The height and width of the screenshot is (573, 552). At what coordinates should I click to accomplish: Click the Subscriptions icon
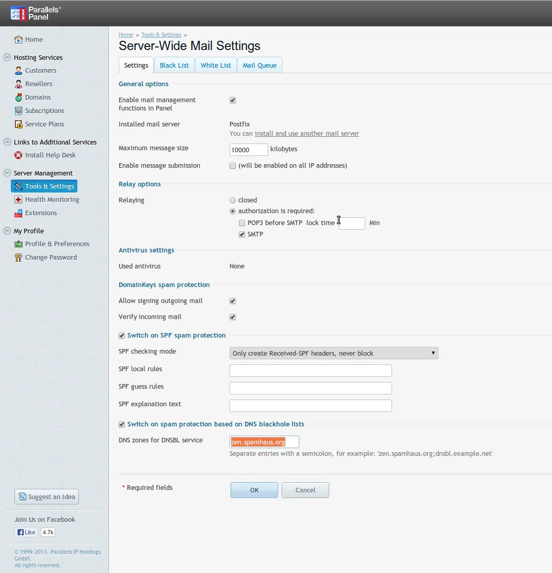(x=18, y=110)
